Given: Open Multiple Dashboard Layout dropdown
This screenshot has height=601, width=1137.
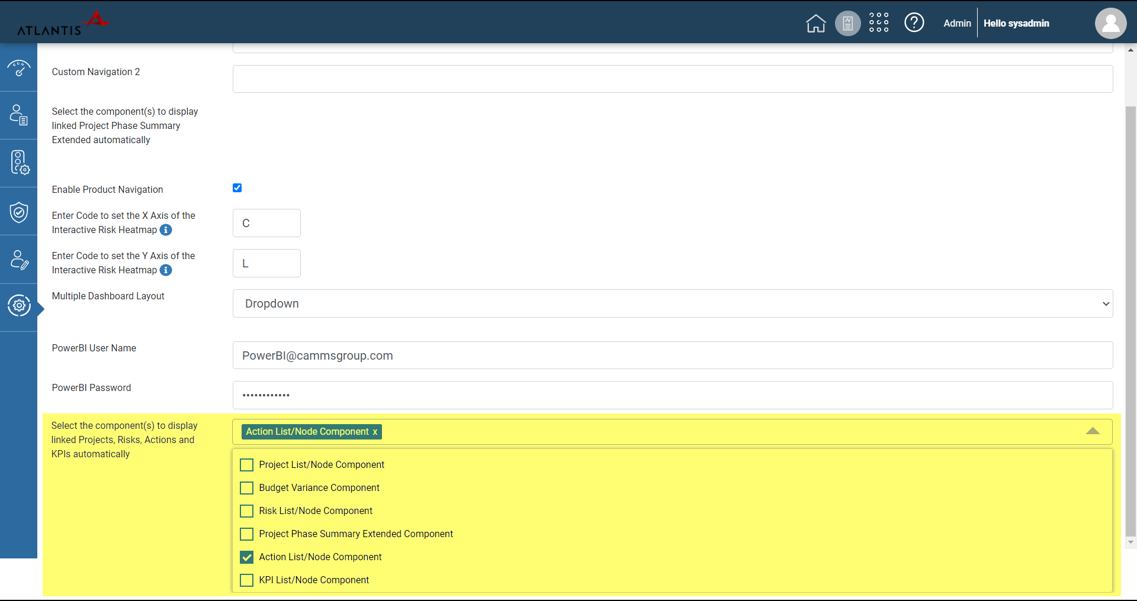Looking at the screenshot, I should click(x=673, y=303).
